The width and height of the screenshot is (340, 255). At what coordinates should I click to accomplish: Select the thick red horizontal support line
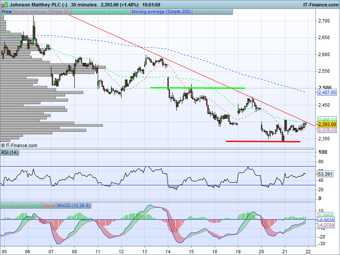[263, 141]
